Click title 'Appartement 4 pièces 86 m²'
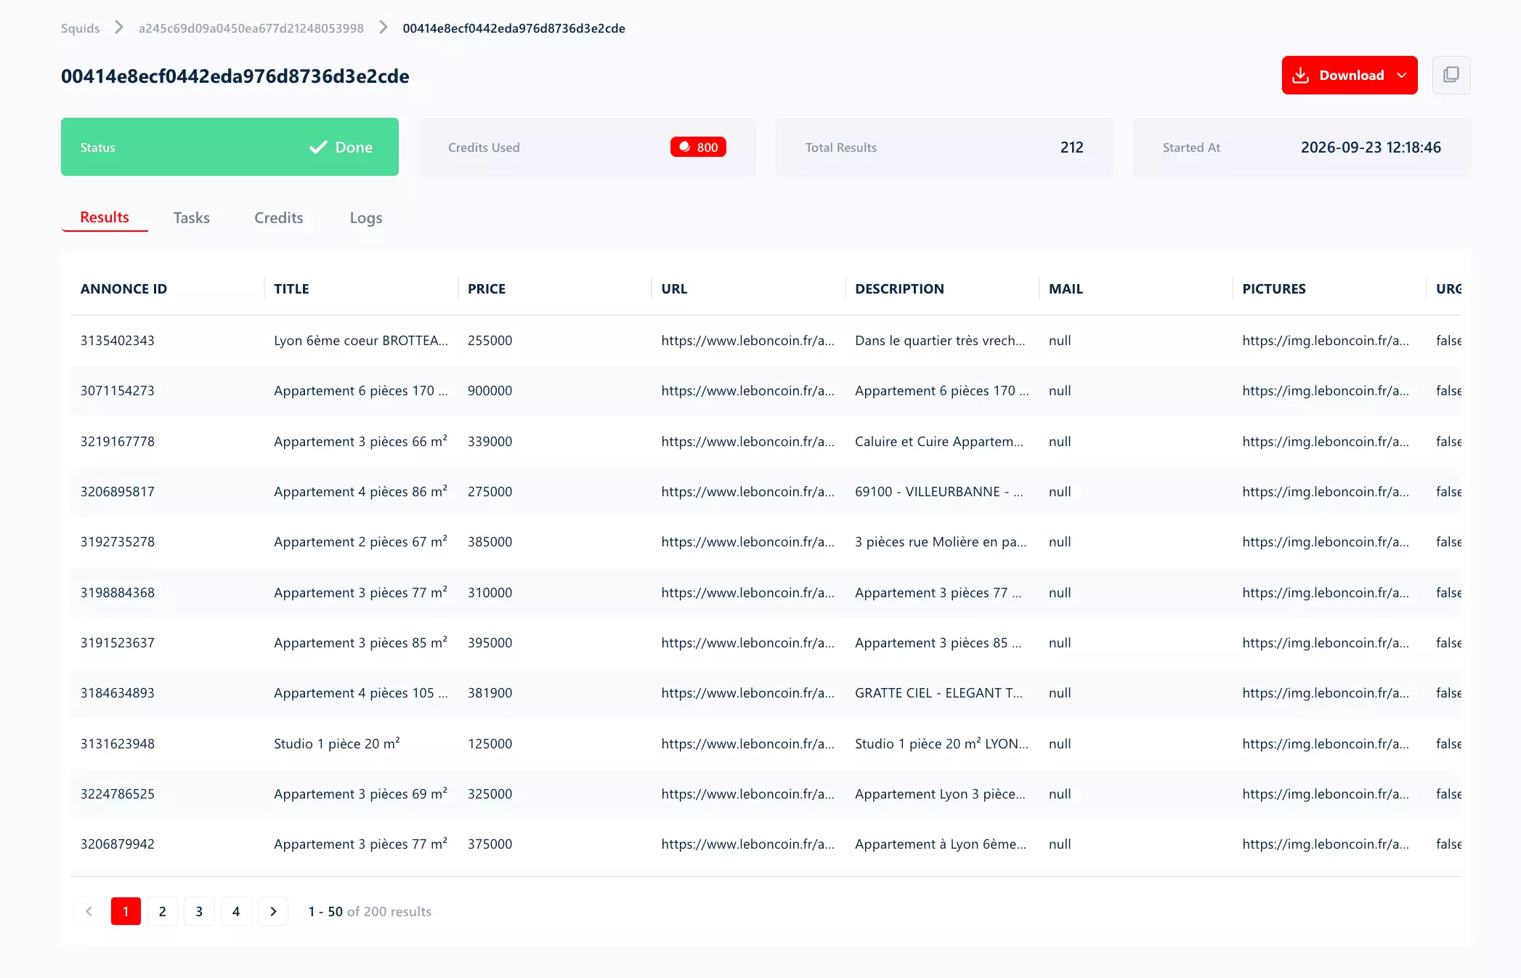Screen dimensions: 1521x978 click(361, 491)
